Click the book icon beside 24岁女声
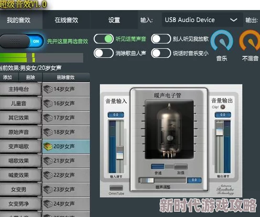260x217 pixels. tap(48, 204)
